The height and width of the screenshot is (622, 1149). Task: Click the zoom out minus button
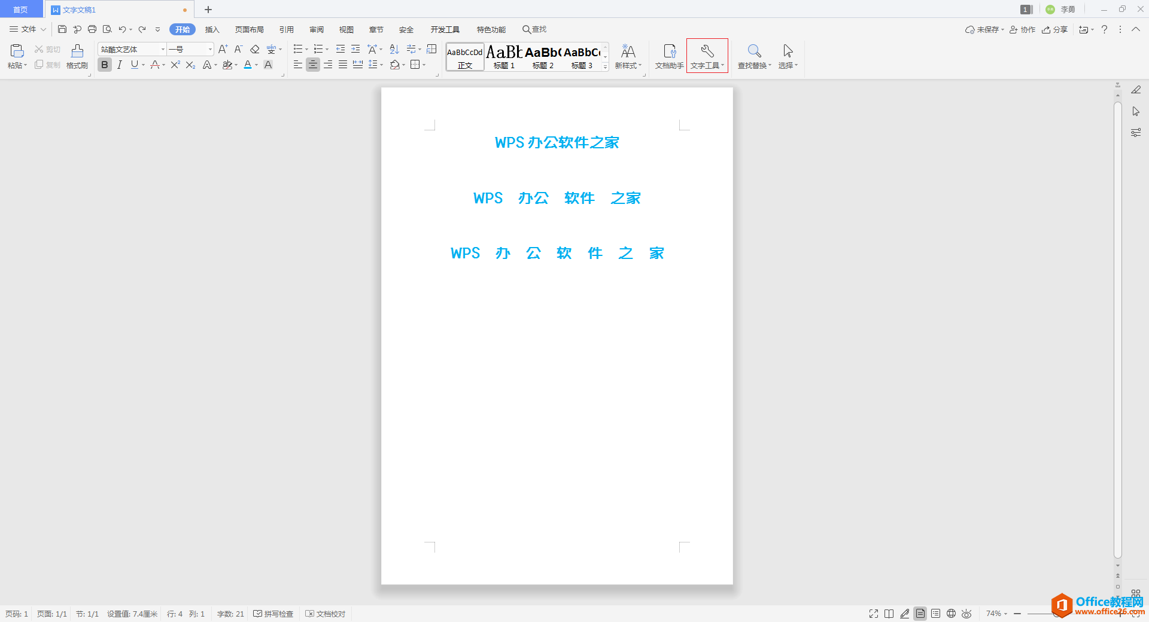tap(1017, 614)
